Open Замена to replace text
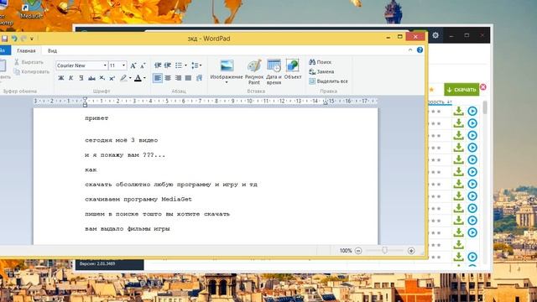Viewport: 537px width, 302px height. [x=321, y=71]
